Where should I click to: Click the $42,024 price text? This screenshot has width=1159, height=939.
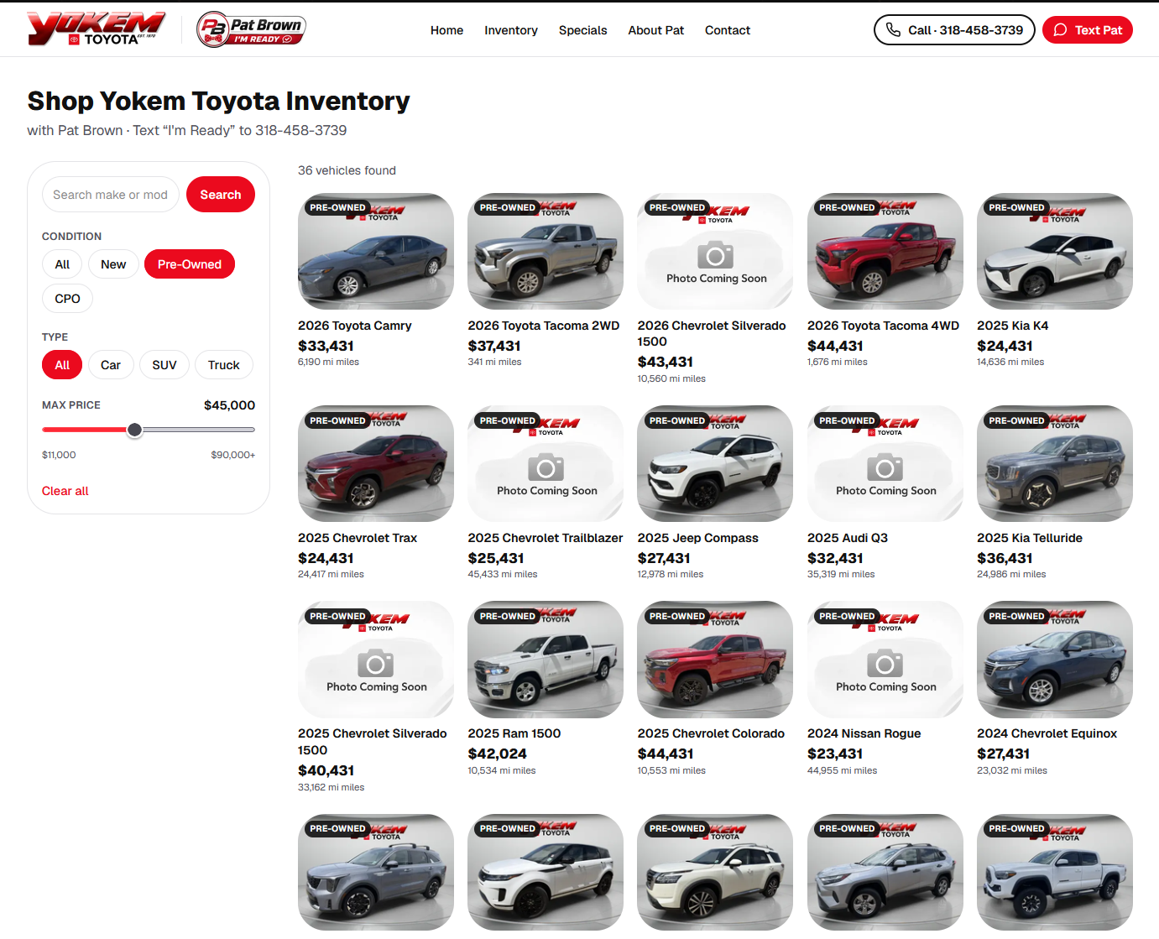point(498,754)
